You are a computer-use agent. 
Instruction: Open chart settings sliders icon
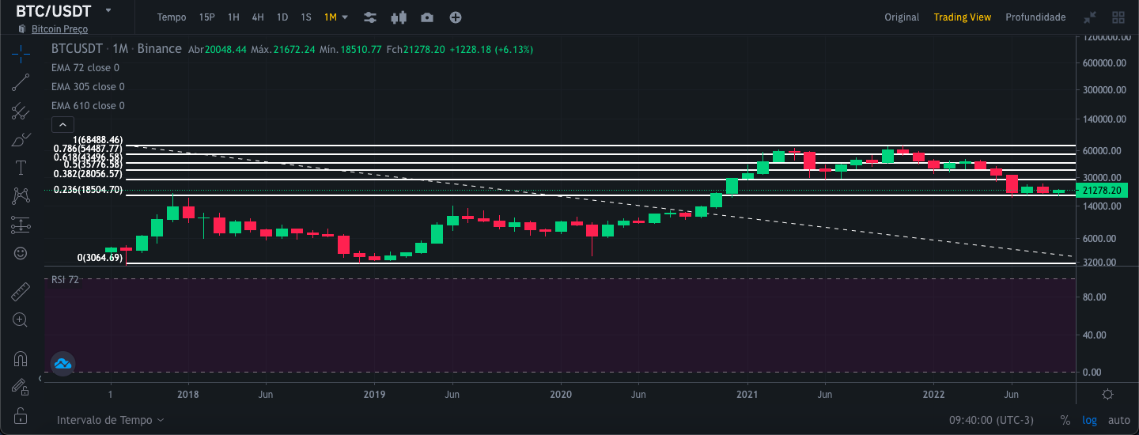coord(369,17)
